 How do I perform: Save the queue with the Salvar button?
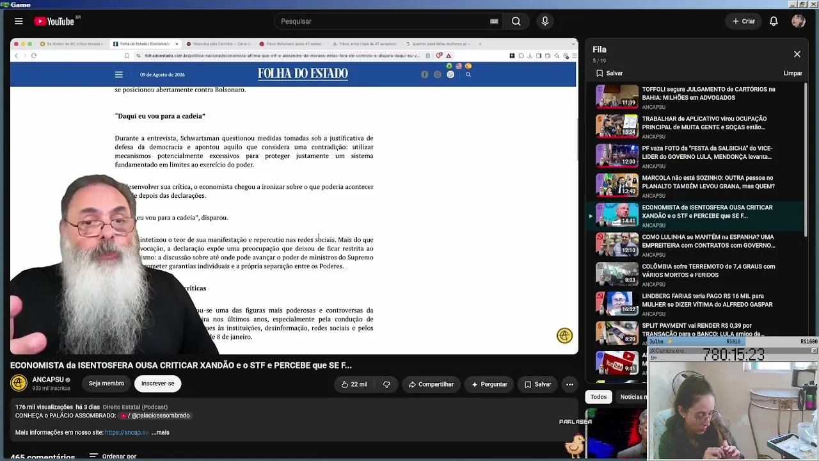pos(609,73)
